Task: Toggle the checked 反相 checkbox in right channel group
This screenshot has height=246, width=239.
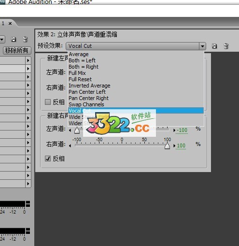Action: [48, 159]
